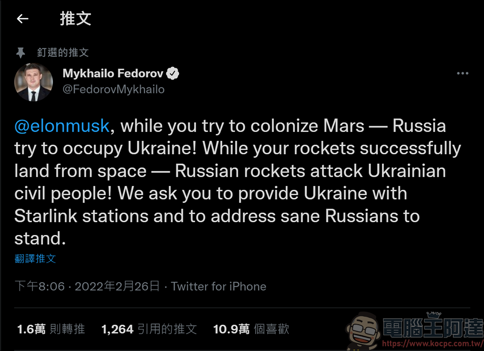Open the @FedorovMykhailo handle link
The image size is (484, 351).
point(114,89)
